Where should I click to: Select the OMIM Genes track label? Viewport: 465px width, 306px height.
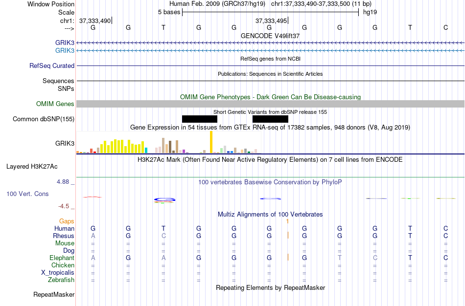(x=55, y=104)
